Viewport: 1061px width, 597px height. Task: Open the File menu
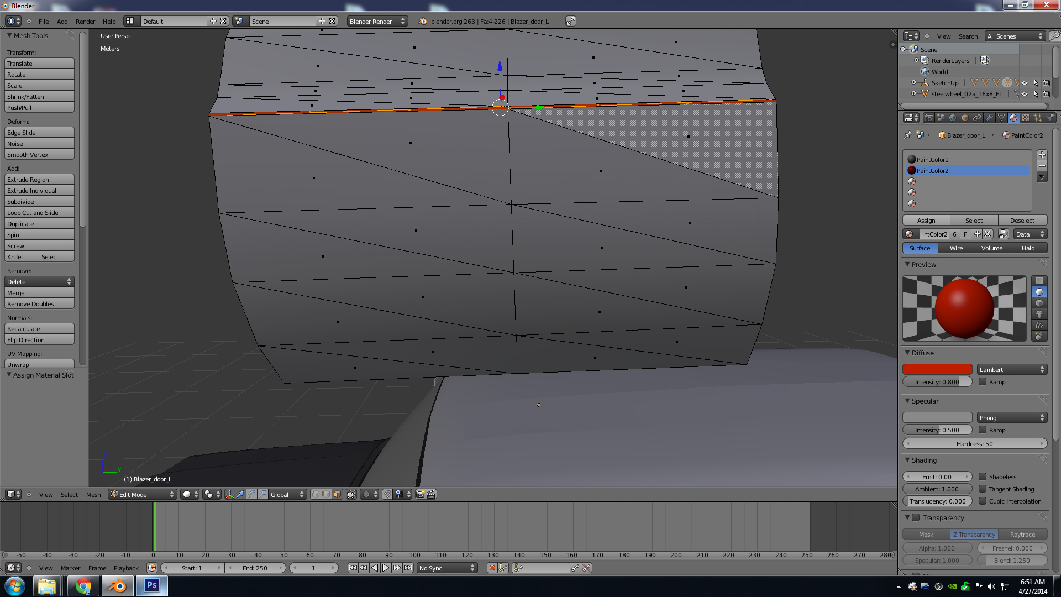tap(44, 21)
